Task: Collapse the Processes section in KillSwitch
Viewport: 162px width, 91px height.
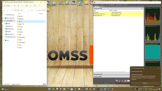Action: (142, 9)
